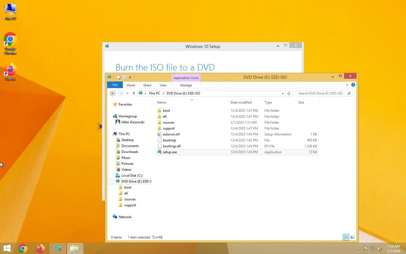This screenshot has width=406, height=254.
Task: Expand the ribbon with the chevron
Action: click(x=347, y=85)
